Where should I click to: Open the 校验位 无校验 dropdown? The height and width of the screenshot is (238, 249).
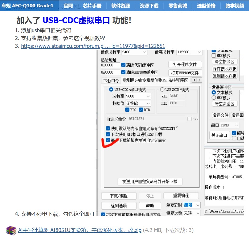138,104
